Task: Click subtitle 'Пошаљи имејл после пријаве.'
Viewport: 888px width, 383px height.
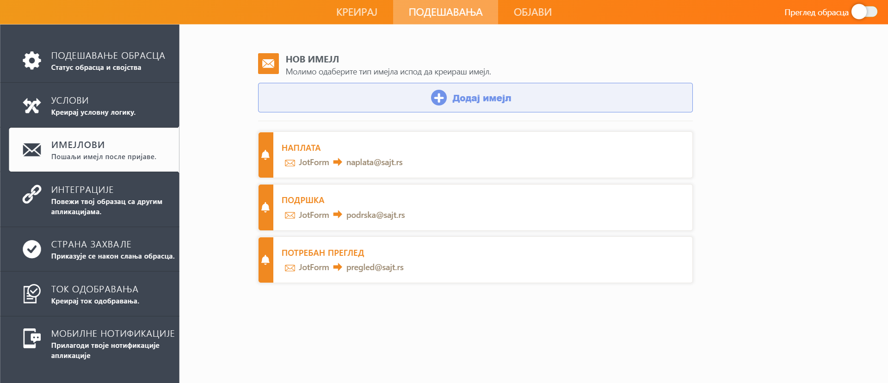Action: pos(104,157)
